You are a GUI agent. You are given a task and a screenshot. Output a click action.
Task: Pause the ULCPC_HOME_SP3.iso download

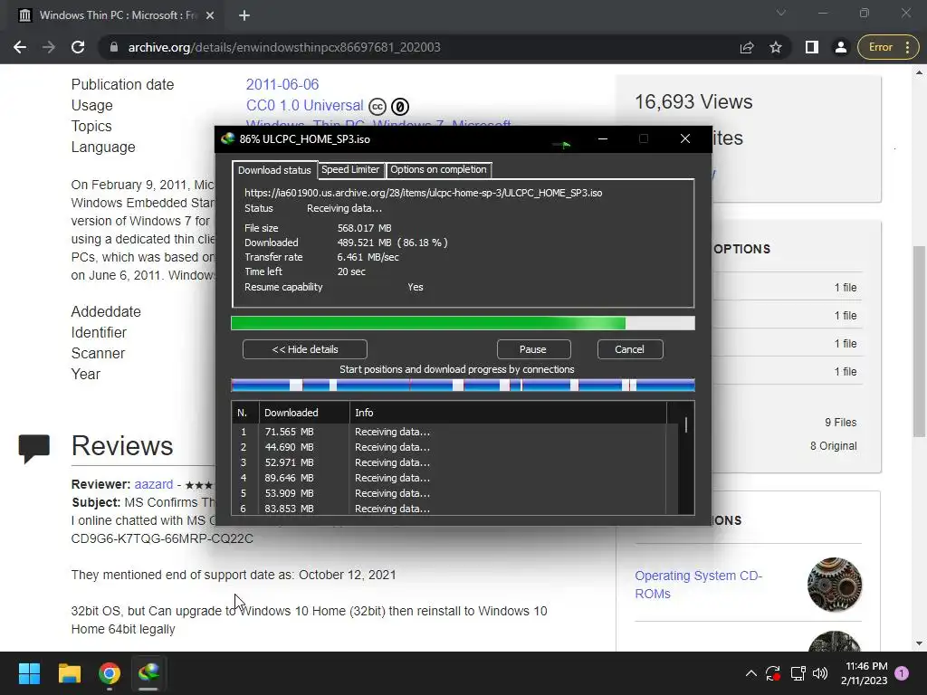tap(533, 349)
